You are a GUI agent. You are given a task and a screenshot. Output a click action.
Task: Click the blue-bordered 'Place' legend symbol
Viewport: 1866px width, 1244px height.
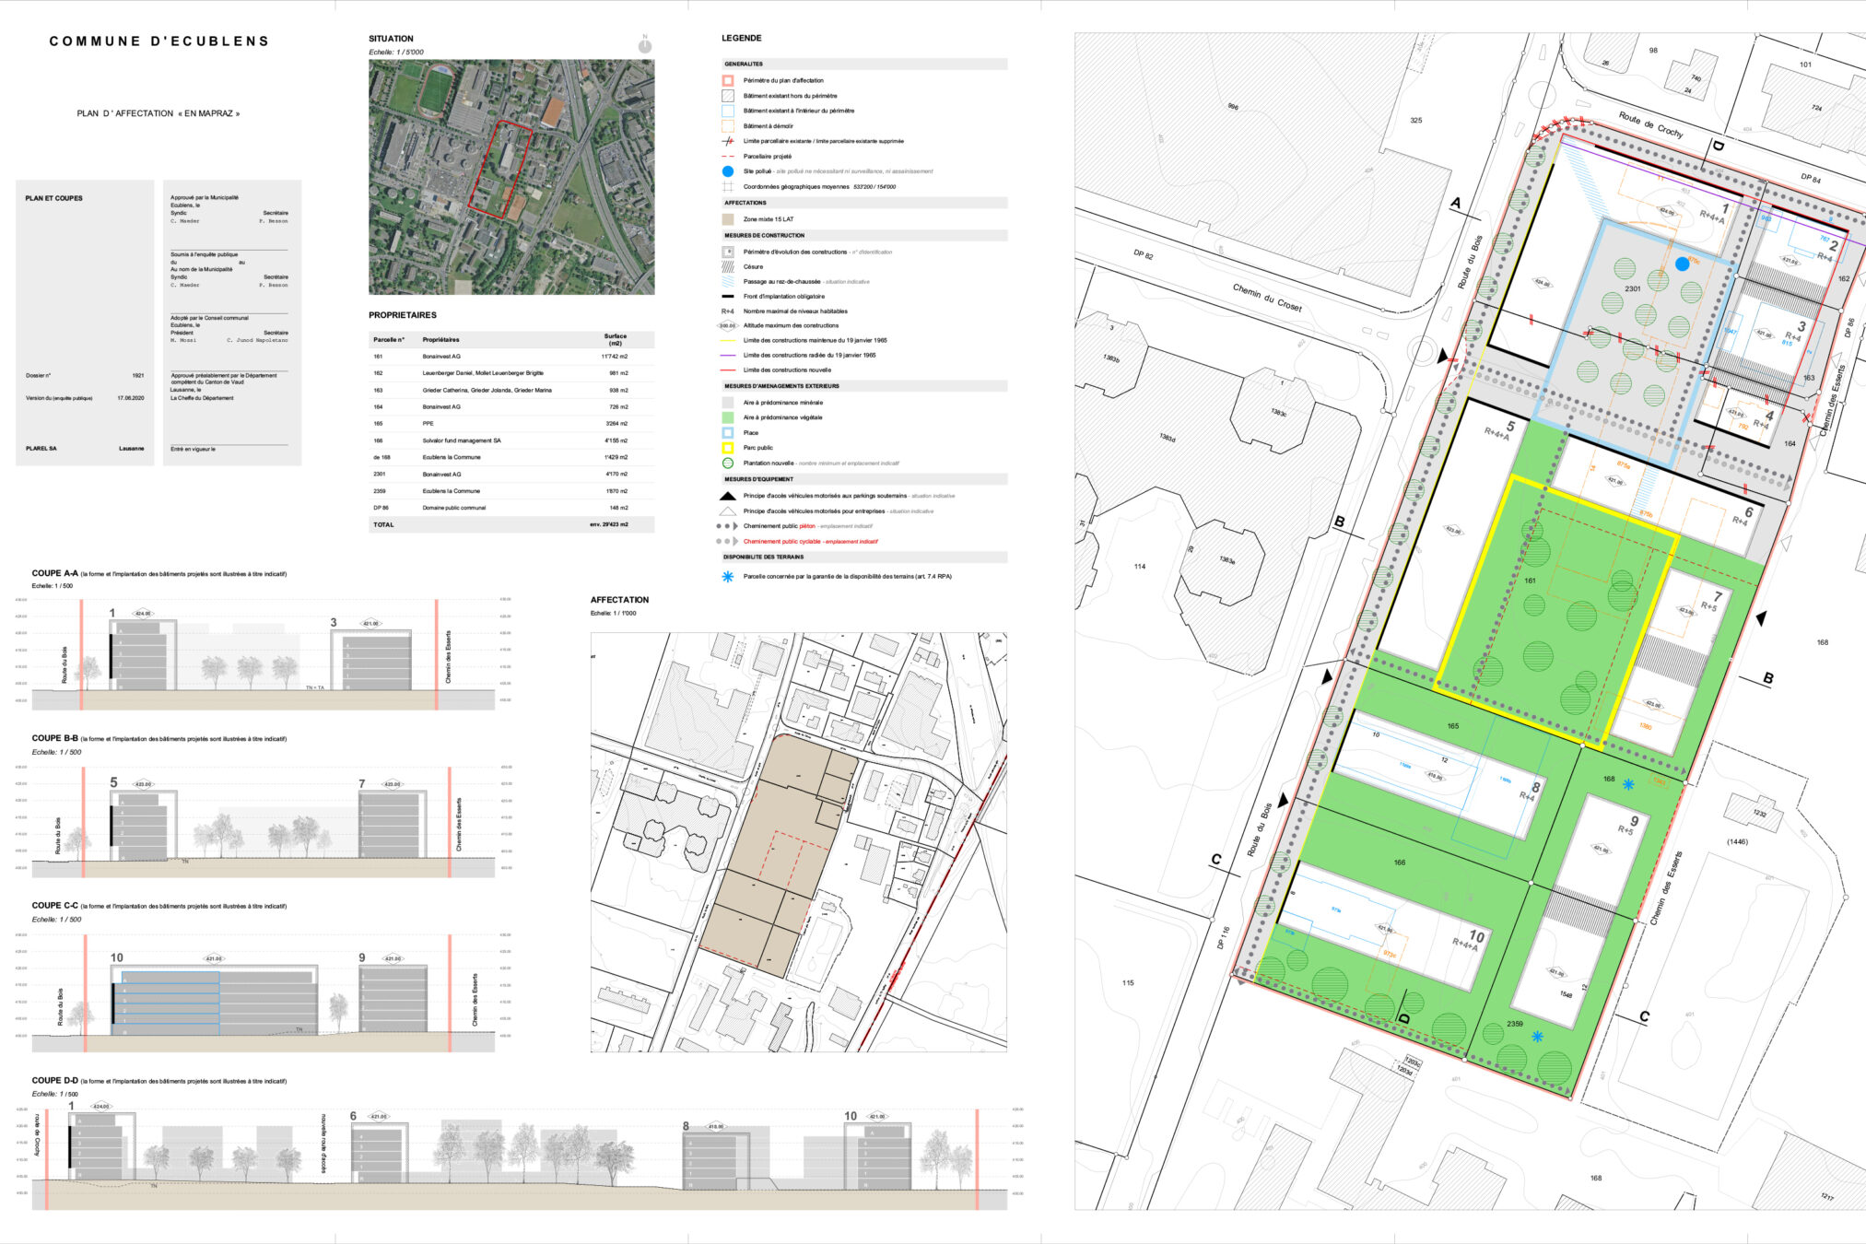pos(727,432)
